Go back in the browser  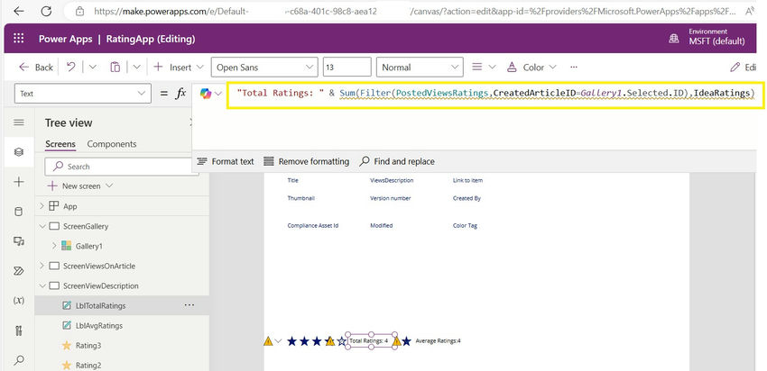pos(19,11)
